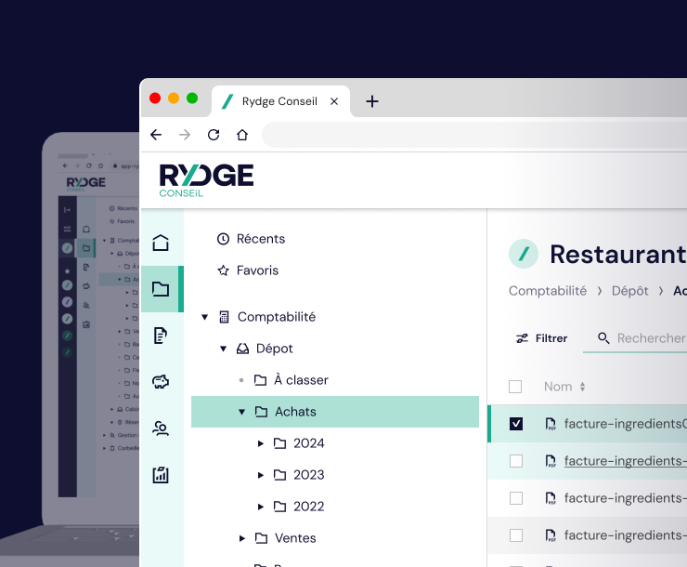Check the second facture-ingredients row checkbox
Image resolution: width=687 pixels, height=567 pixels.
click(516, 461)
